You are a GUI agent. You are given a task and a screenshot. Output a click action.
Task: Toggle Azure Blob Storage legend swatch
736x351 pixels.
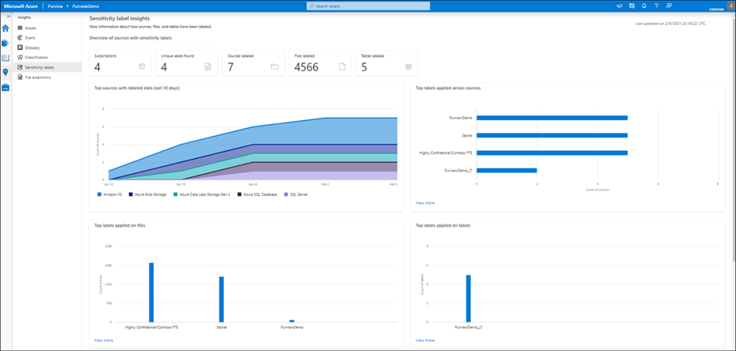133,194
